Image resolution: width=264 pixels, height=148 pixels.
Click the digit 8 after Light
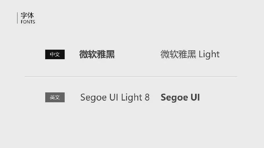(x=147, y=97)
